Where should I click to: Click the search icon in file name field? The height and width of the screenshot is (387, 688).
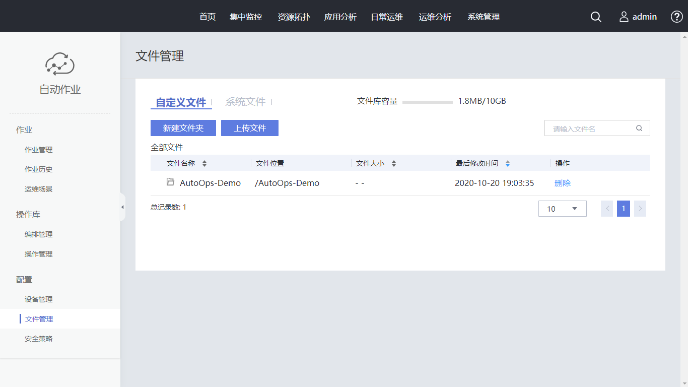[639, 128]
